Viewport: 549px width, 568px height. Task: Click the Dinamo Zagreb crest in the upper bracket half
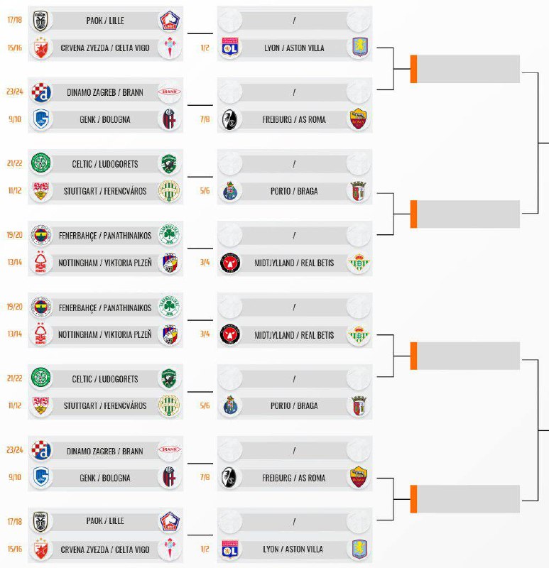pos(42,92)
